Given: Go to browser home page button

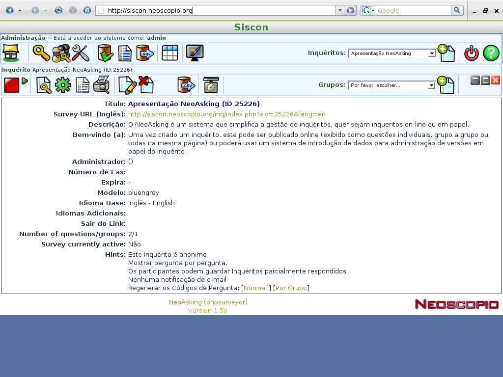Looking at the screenshot, I should point(87,11).
